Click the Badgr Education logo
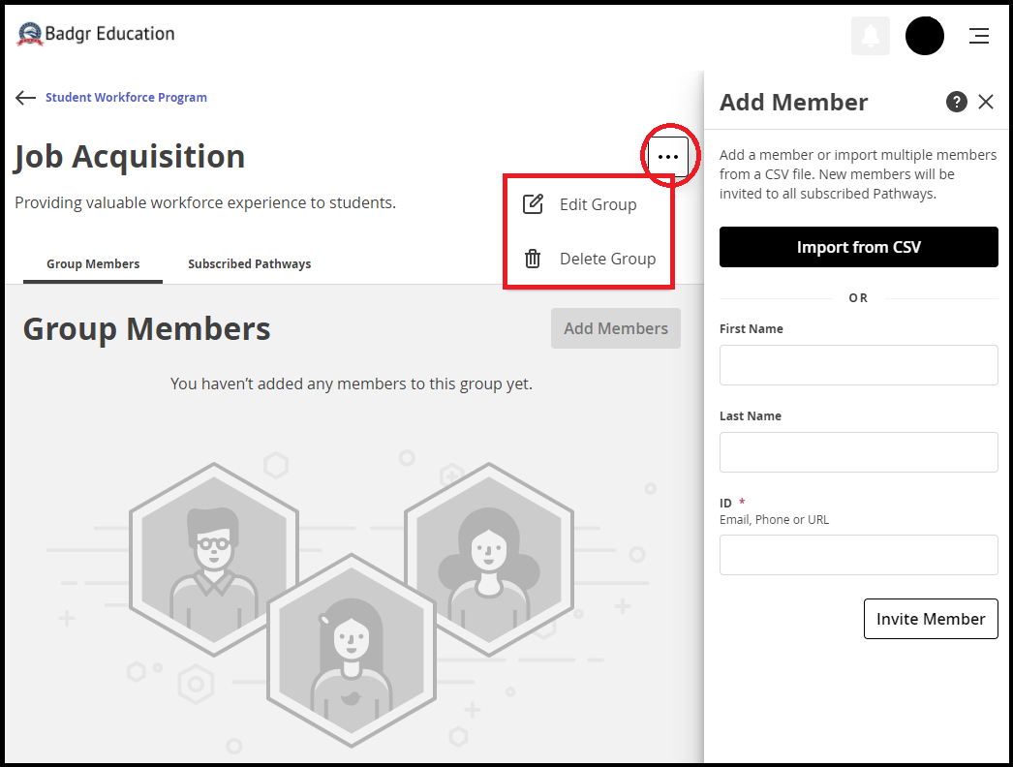Viewport: 1013px width, 767px height. coord(96,34)
